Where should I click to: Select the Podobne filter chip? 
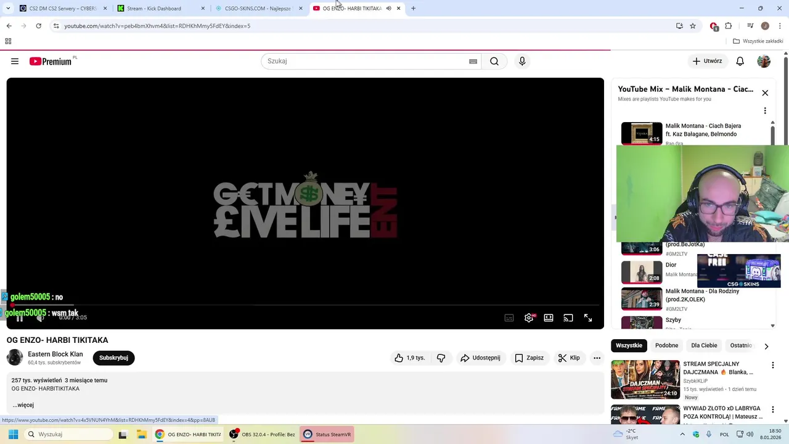coord(666,345)
